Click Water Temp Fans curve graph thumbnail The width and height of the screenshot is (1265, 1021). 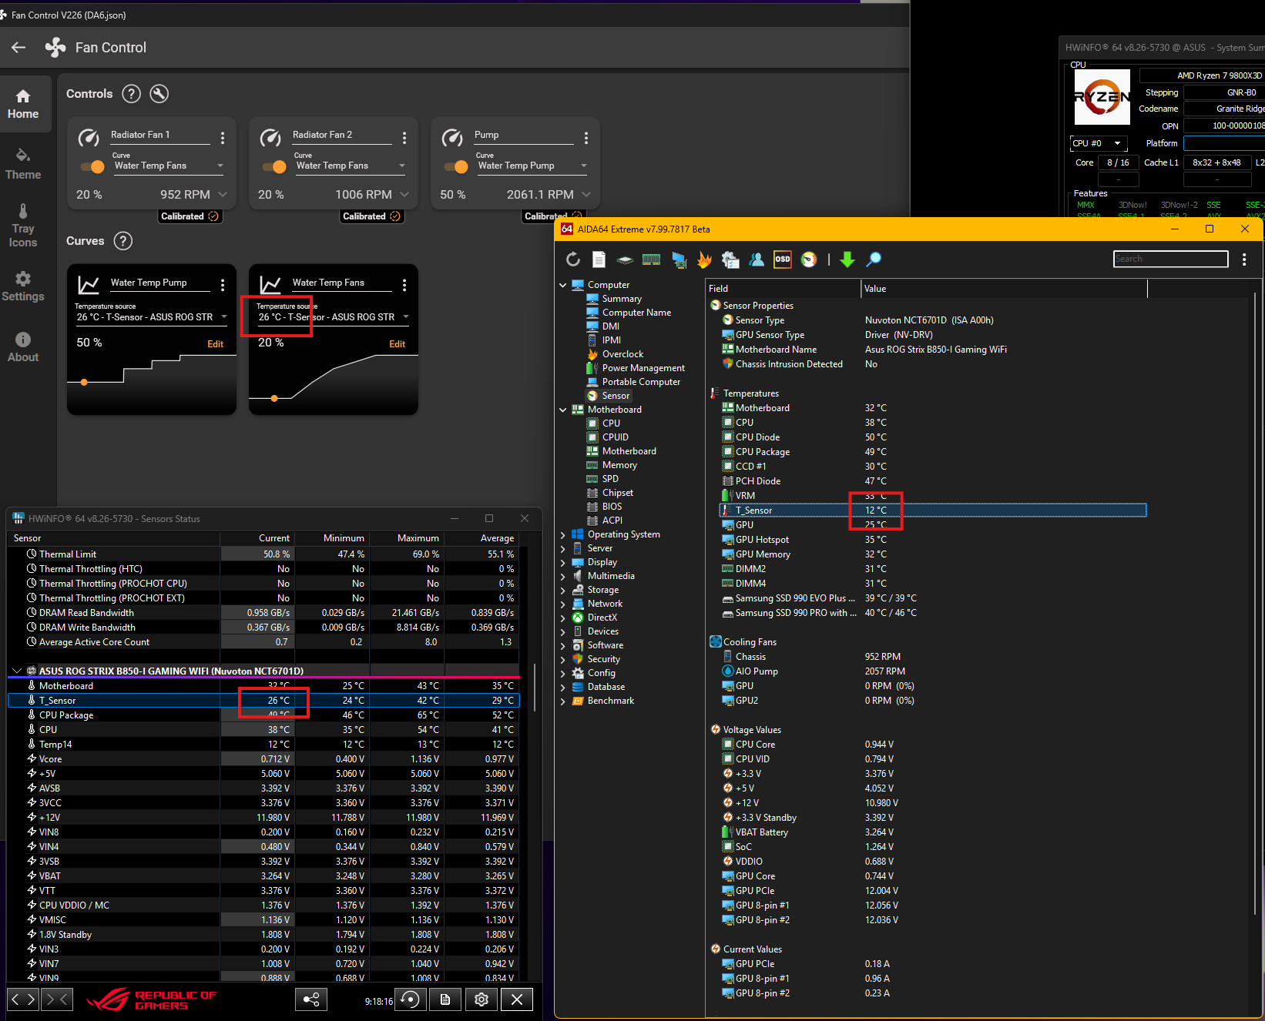click(334, 383)
